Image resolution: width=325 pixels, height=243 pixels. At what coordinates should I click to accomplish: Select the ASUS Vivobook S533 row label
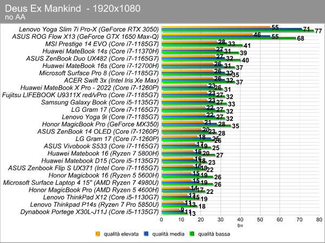pos(101,146)
